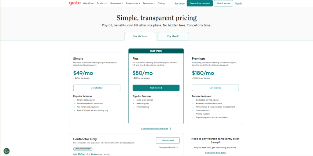The height and width of the screenshot is (156, 313).
Task: Get started with the Simple plan
Action: (97, 88)
